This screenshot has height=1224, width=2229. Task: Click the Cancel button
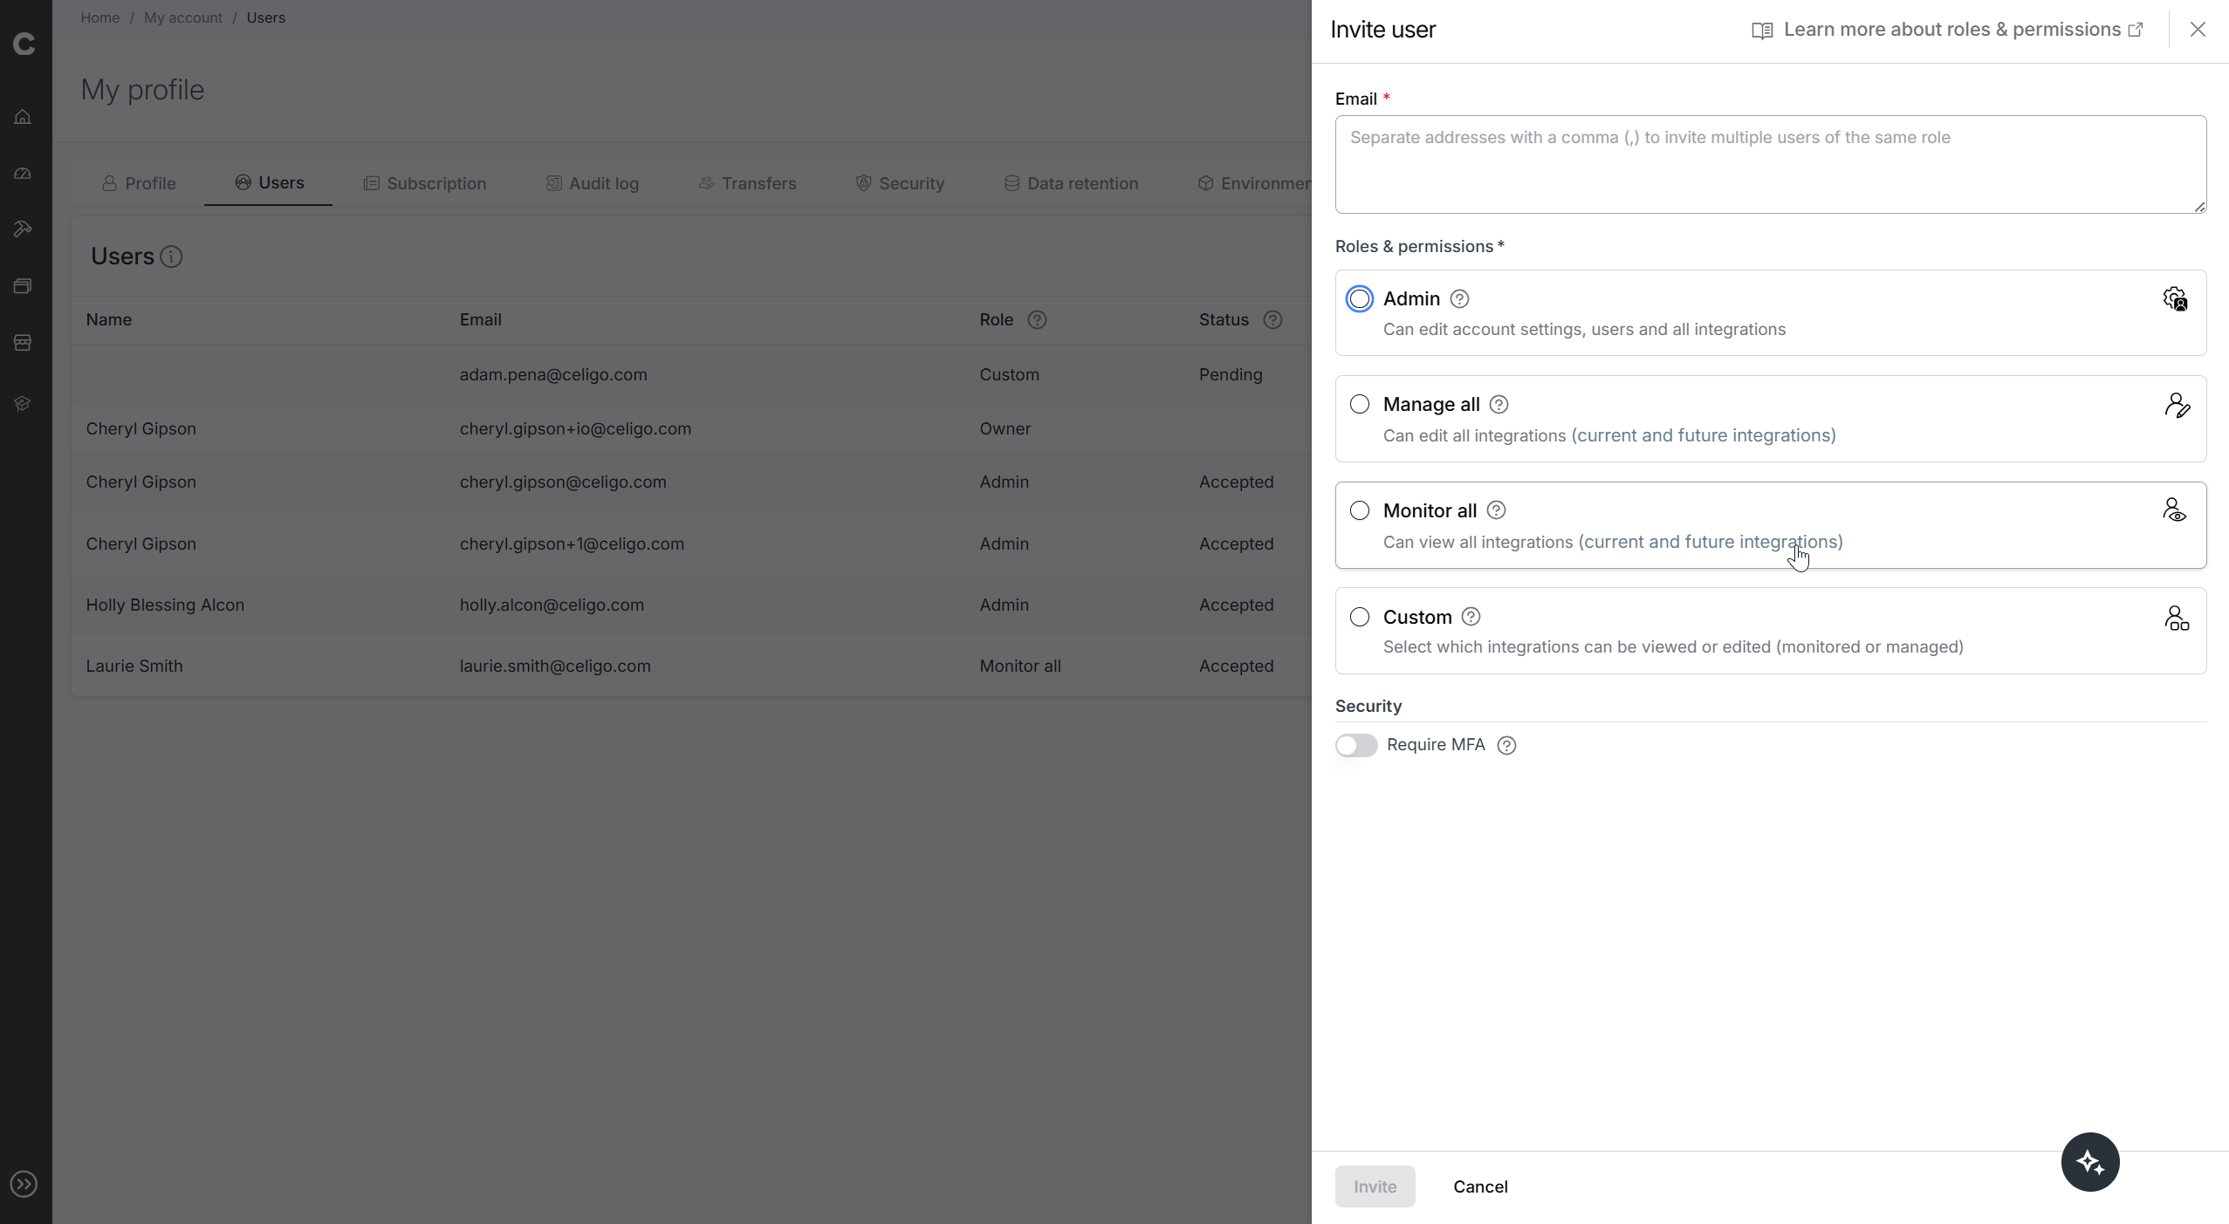1480,1186
